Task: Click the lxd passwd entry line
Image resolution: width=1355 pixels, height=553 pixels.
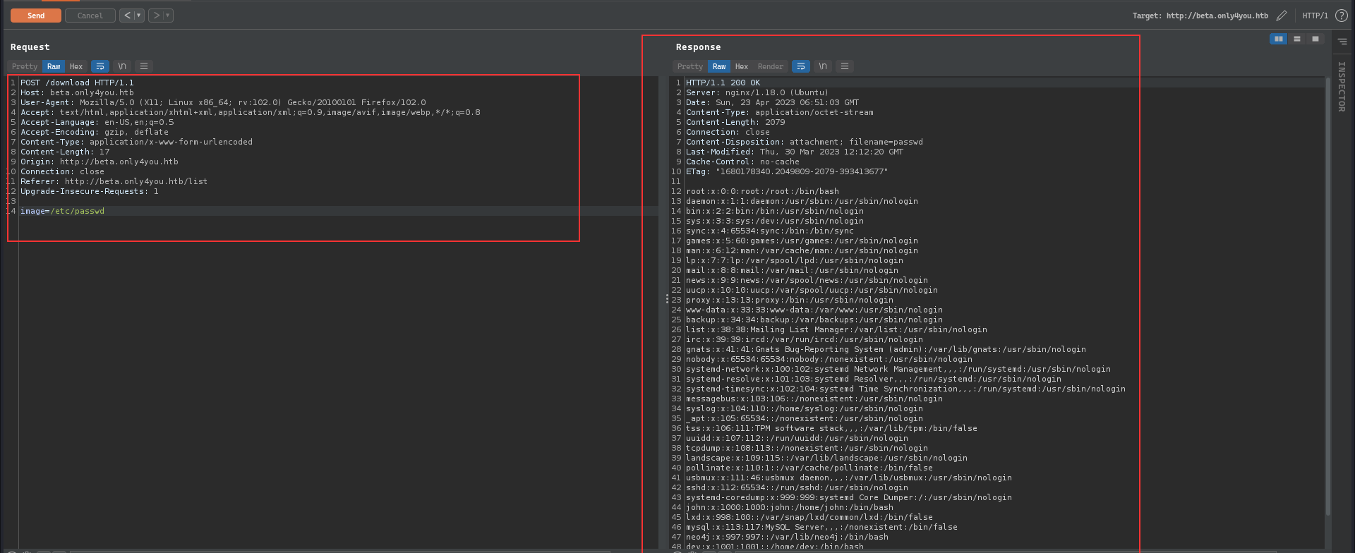Action: tap(809, 517)
